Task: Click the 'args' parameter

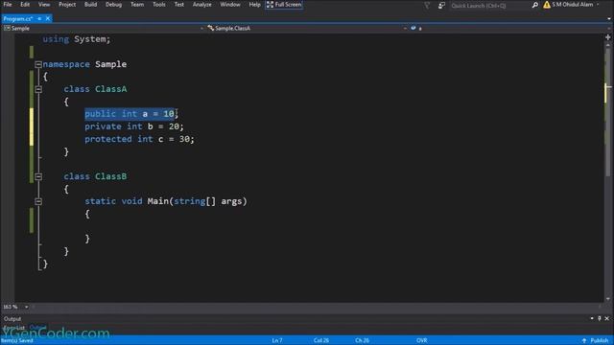Action: [x=231, y=201]
